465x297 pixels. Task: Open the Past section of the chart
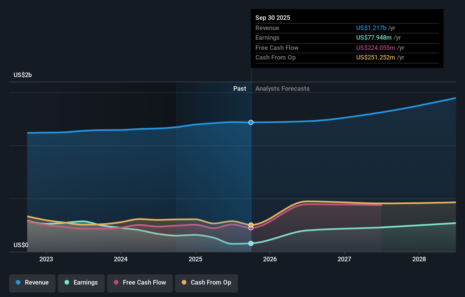pyautogui.click(x=240, y=88)
